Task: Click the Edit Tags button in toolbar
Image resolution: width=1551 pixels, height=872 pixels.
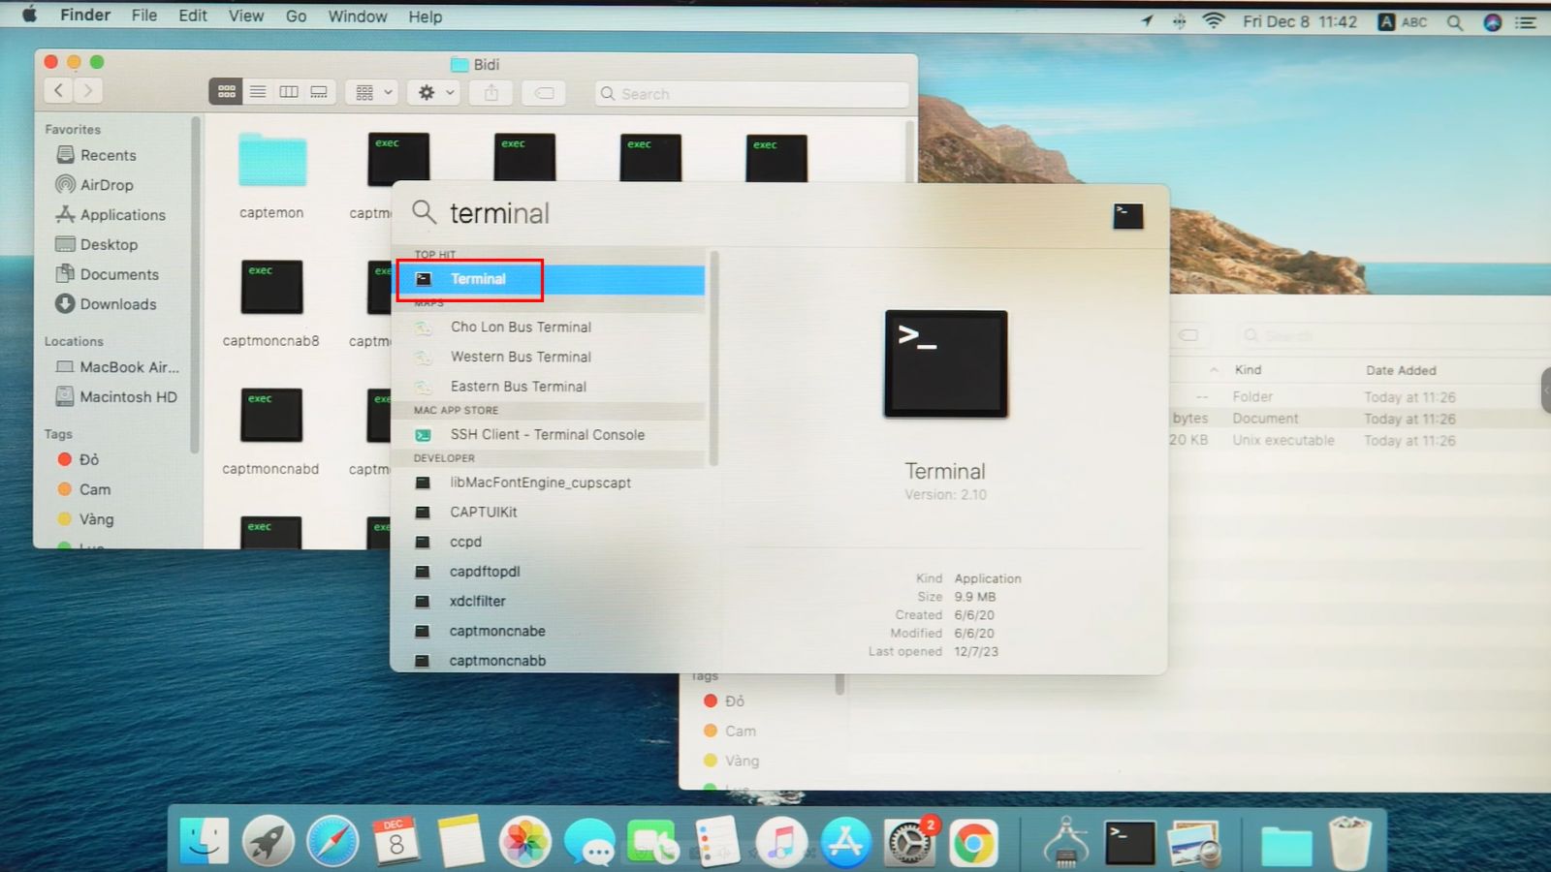Action: [x=545, y=93]
